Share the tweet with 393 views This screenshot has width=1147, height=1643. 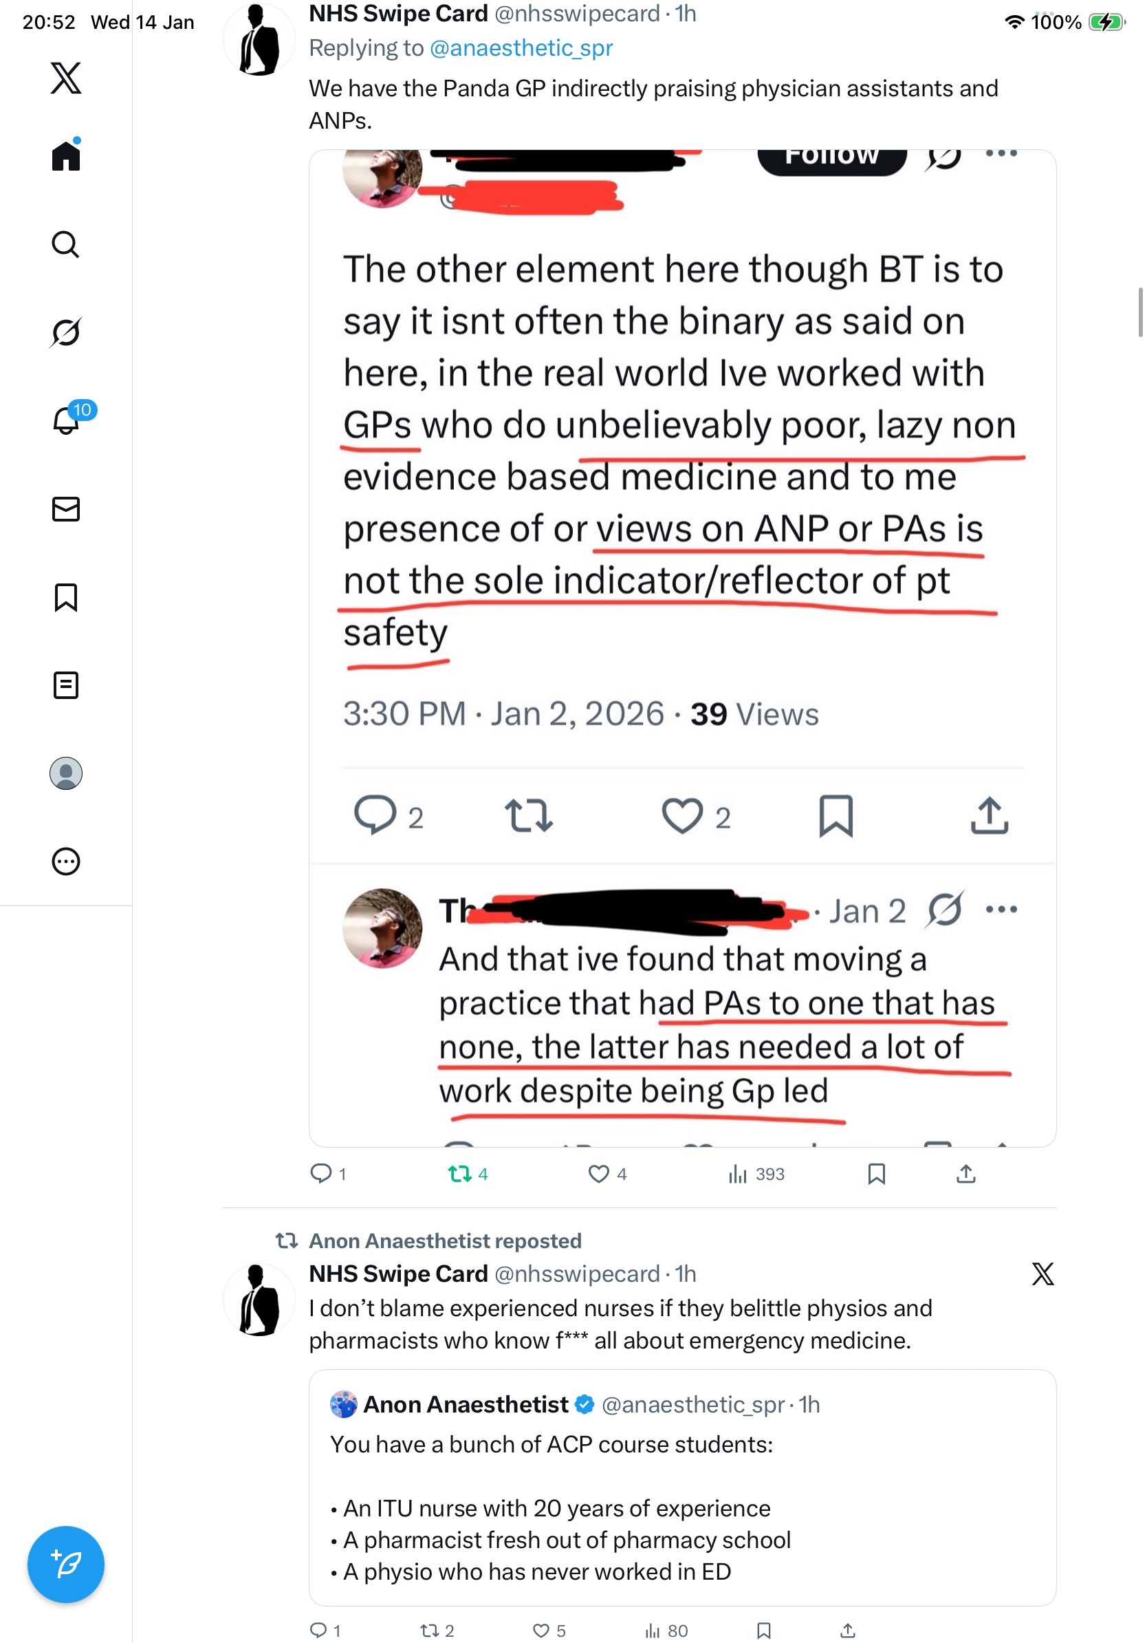click(965, 1174)
